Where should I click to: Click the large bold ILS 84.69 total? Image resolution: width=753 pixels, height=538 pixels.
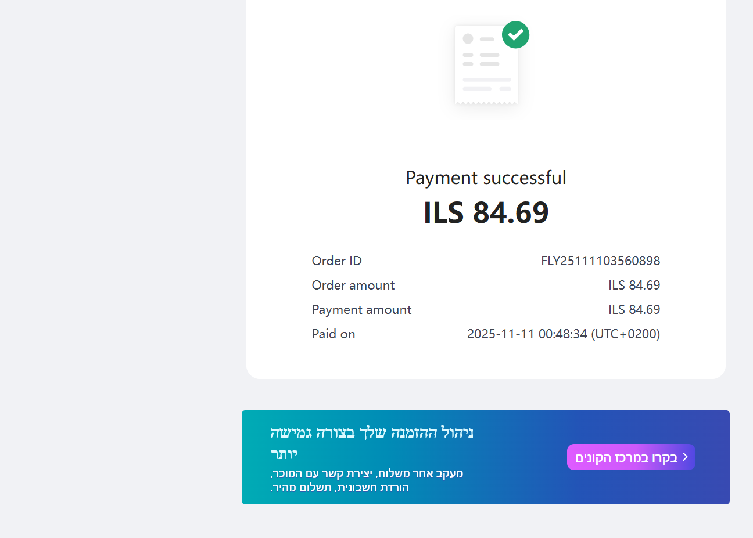[486, 212]
